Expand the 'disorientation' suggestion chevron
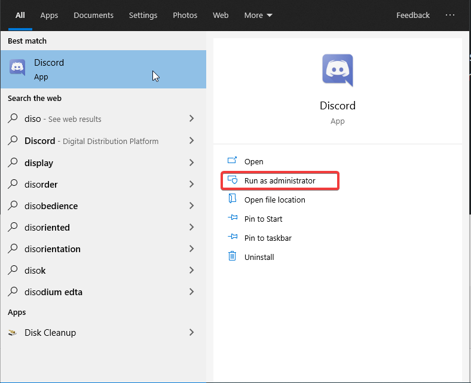 pos(192,249)
